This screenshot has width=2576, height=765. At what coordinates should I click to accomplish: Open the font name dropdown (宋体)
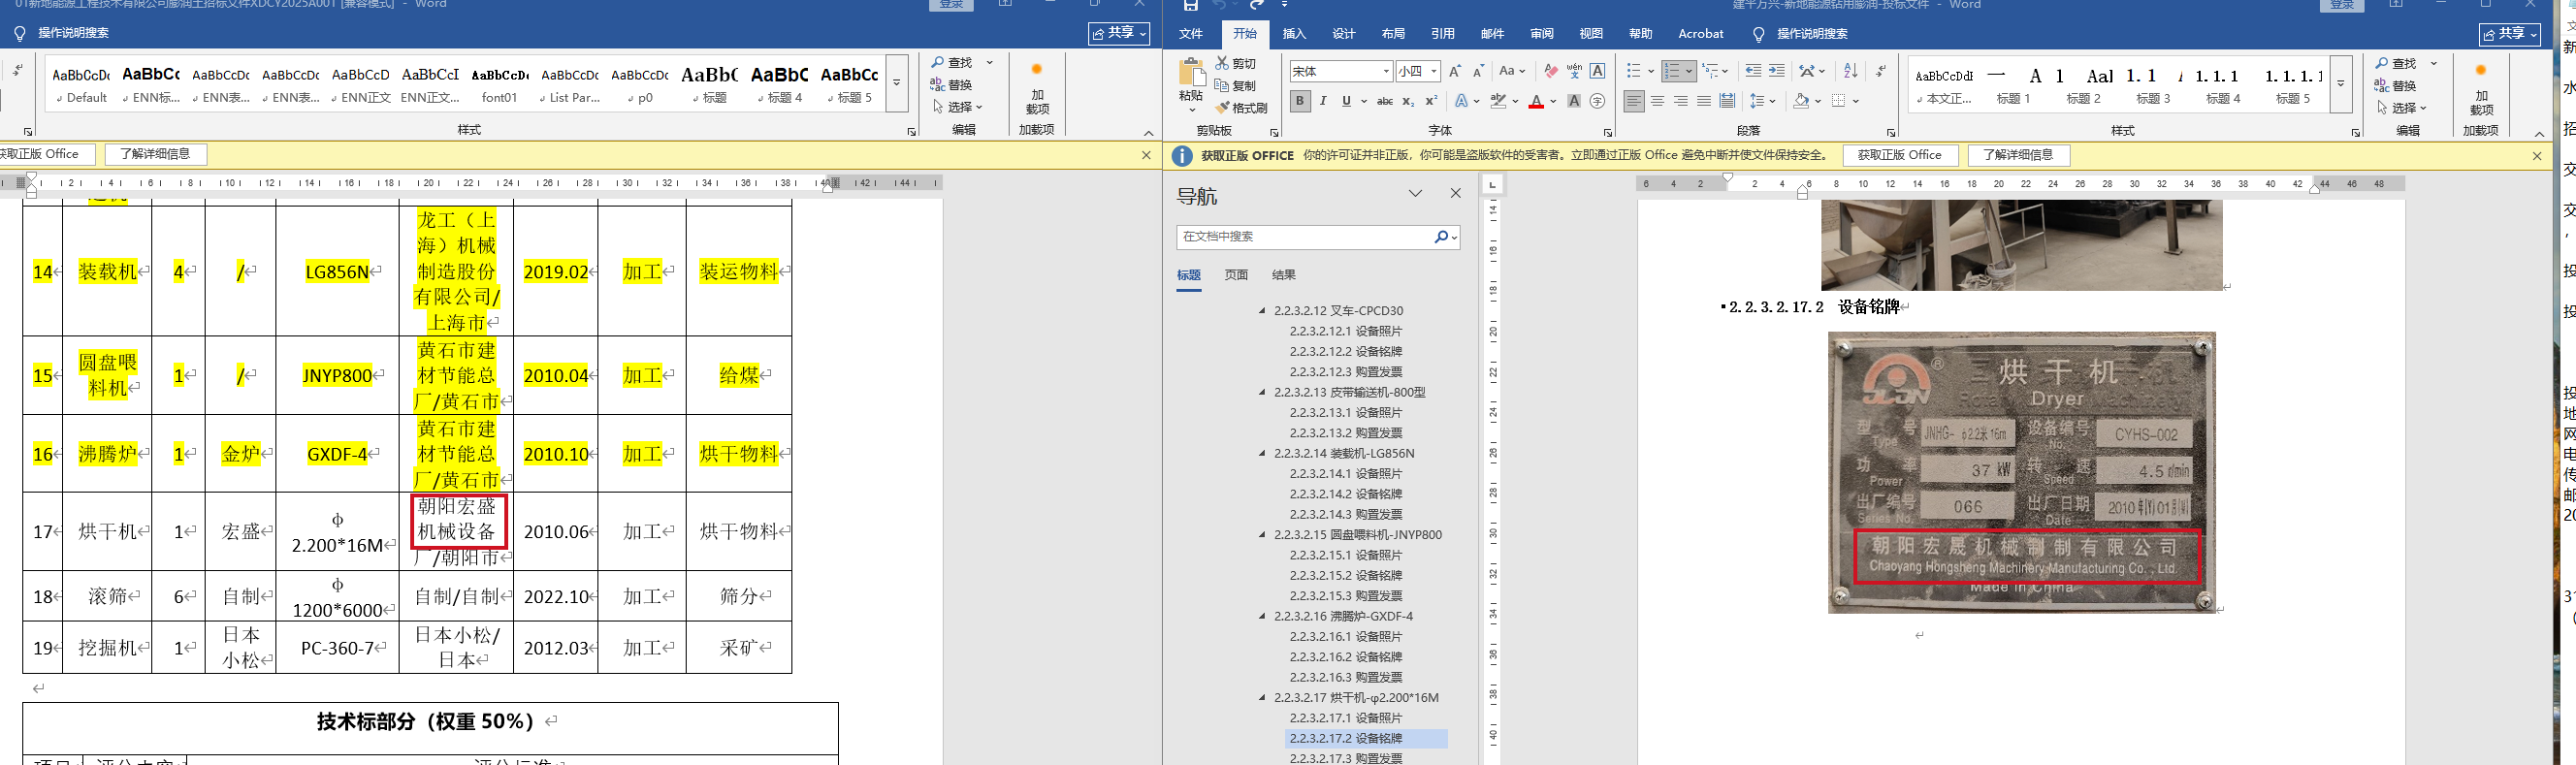pyautogui.click(x=1386, y=71)
